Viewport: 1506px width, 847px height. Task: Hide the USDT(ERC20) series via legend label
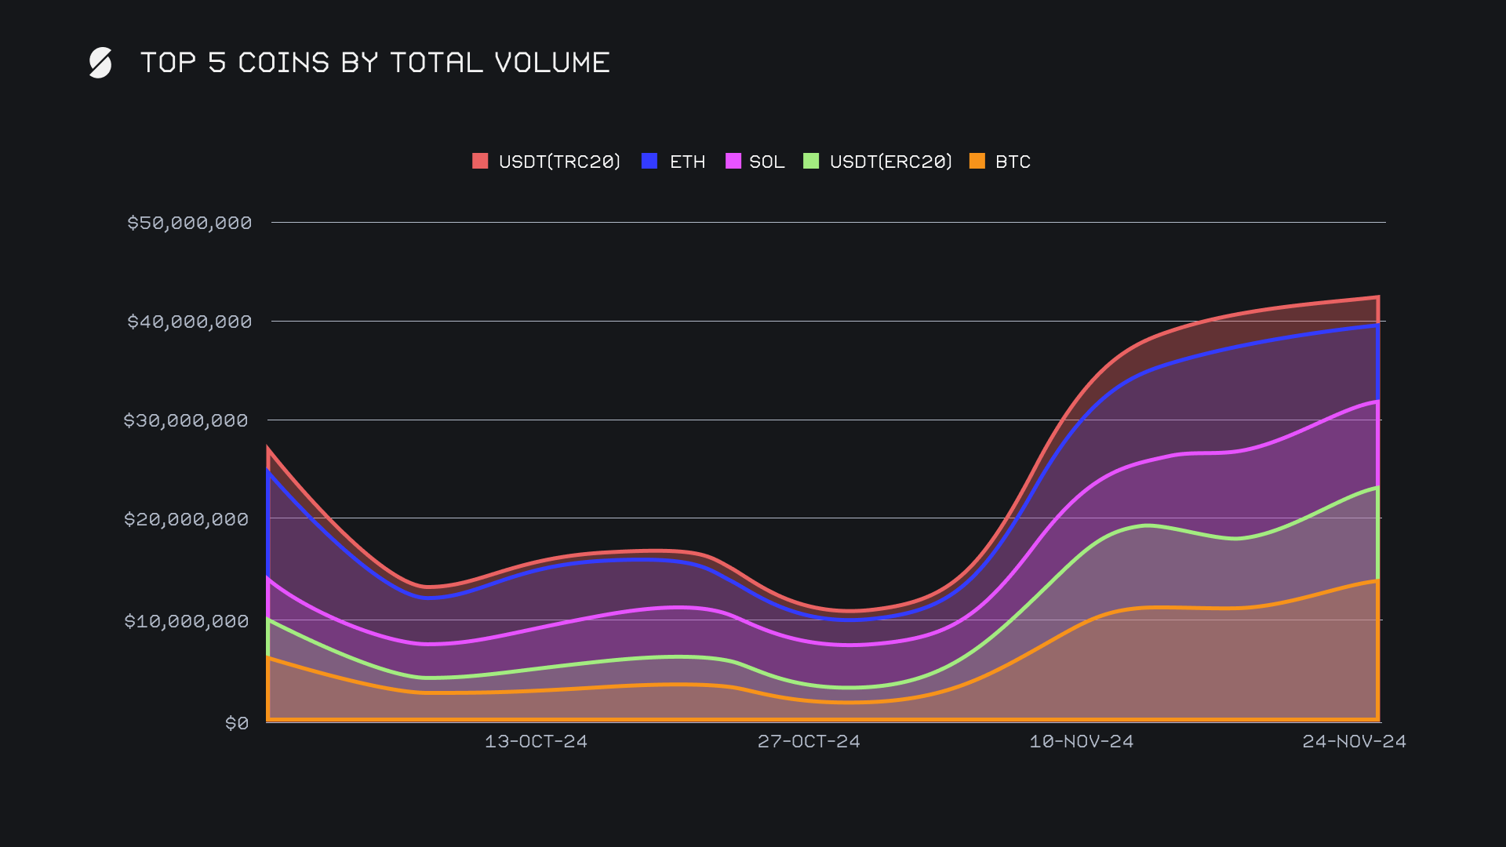tap(890, 162)
